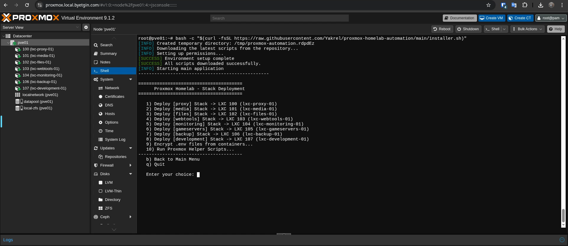This screenshot has height=246, width=568.
Task: Expand the Firewall menu section
Action: click(131, 165)
